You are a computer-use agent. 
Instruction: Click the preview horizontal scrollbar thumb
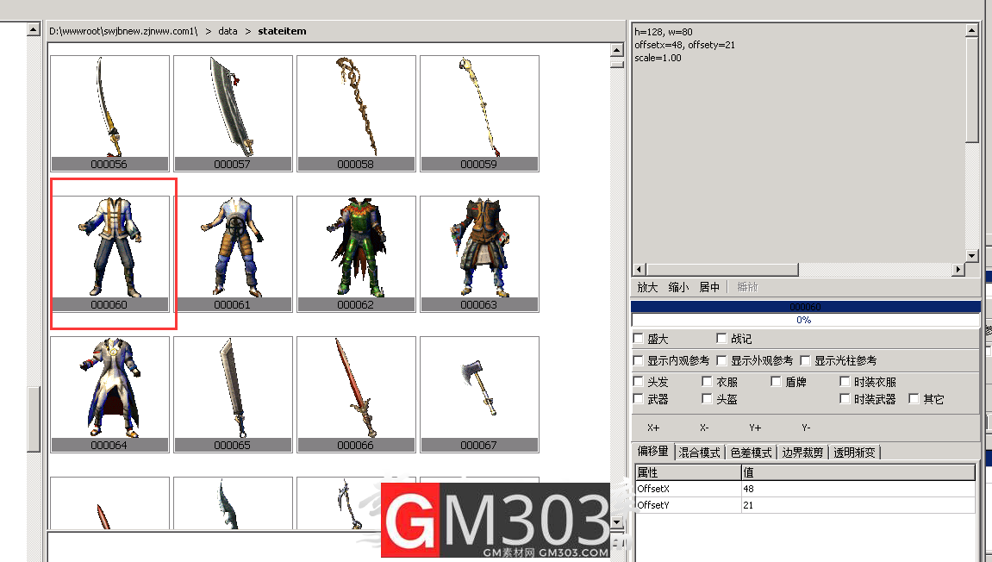tap(722, 270)
